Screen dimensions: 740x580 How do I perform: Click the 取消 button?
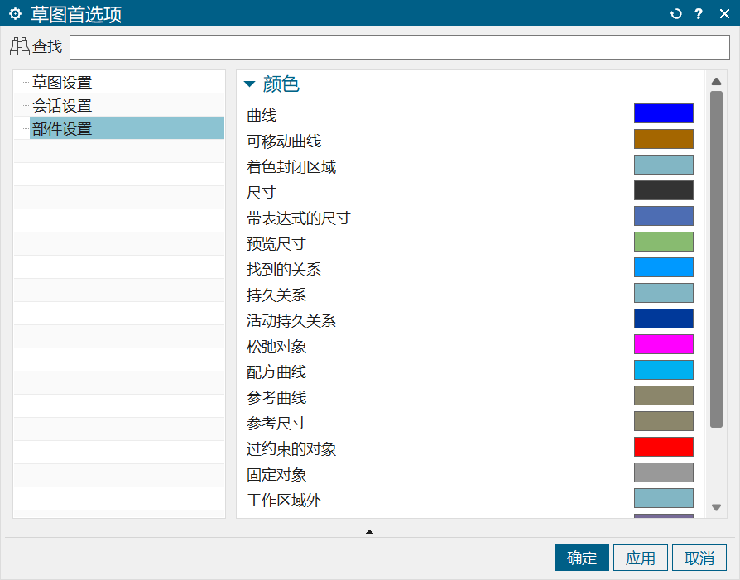699,558
